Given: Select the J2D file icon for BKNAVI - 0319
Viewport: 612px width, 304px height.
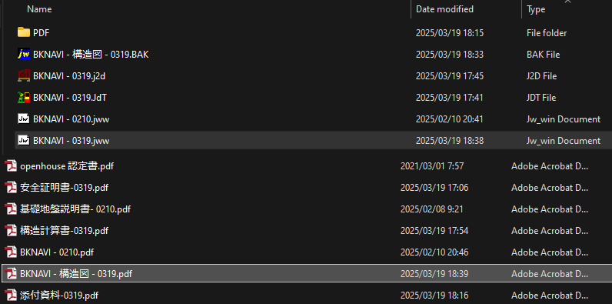Looking at the screenshot, I should [24, 75].
